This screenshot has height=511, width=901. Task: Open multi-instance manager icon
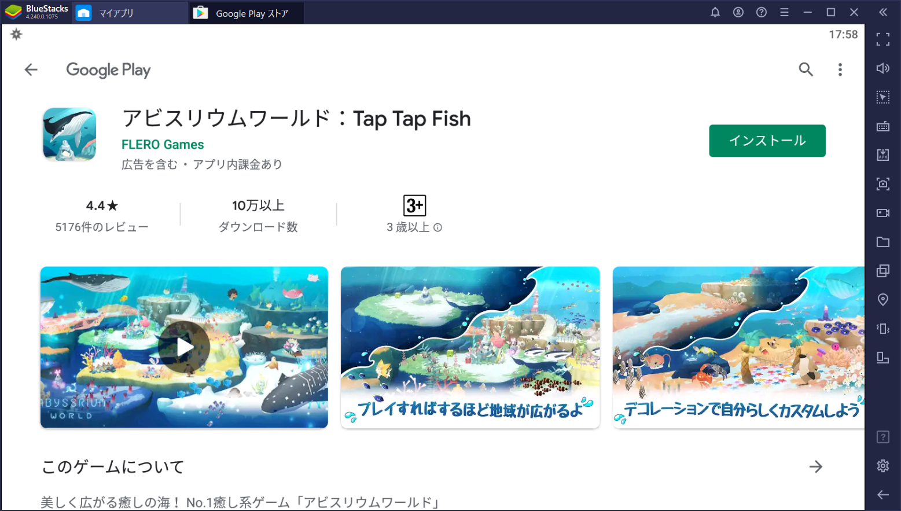coord(883,271)
